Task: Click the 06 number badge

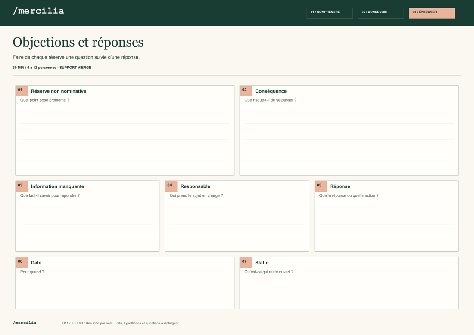Action: (22, 263)
